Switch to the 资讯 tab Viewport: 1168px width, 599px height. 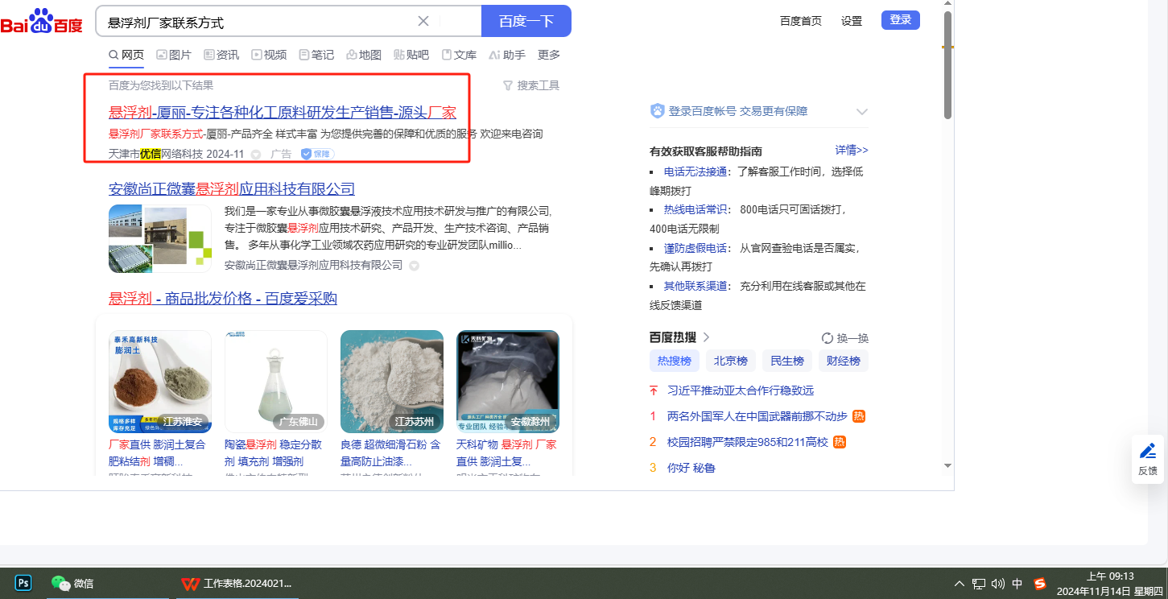[x=221, y=55]
